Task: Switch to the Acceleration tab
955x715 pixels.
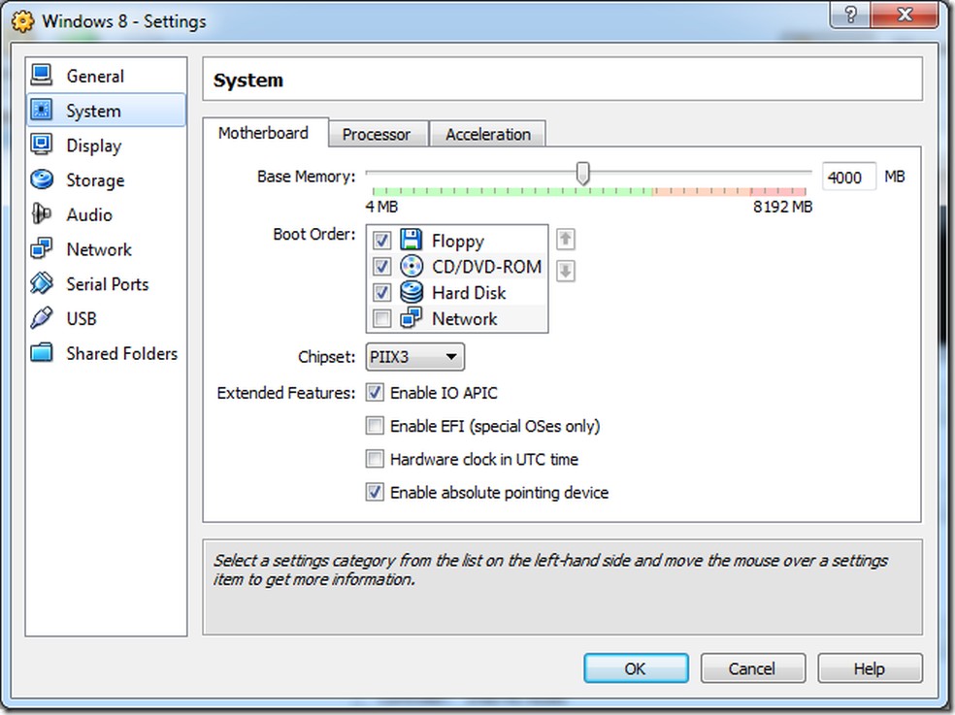Action: tap(488, 134)
